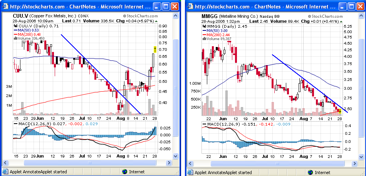Click the blue trendline on the MMGG chart

(310, 84)
